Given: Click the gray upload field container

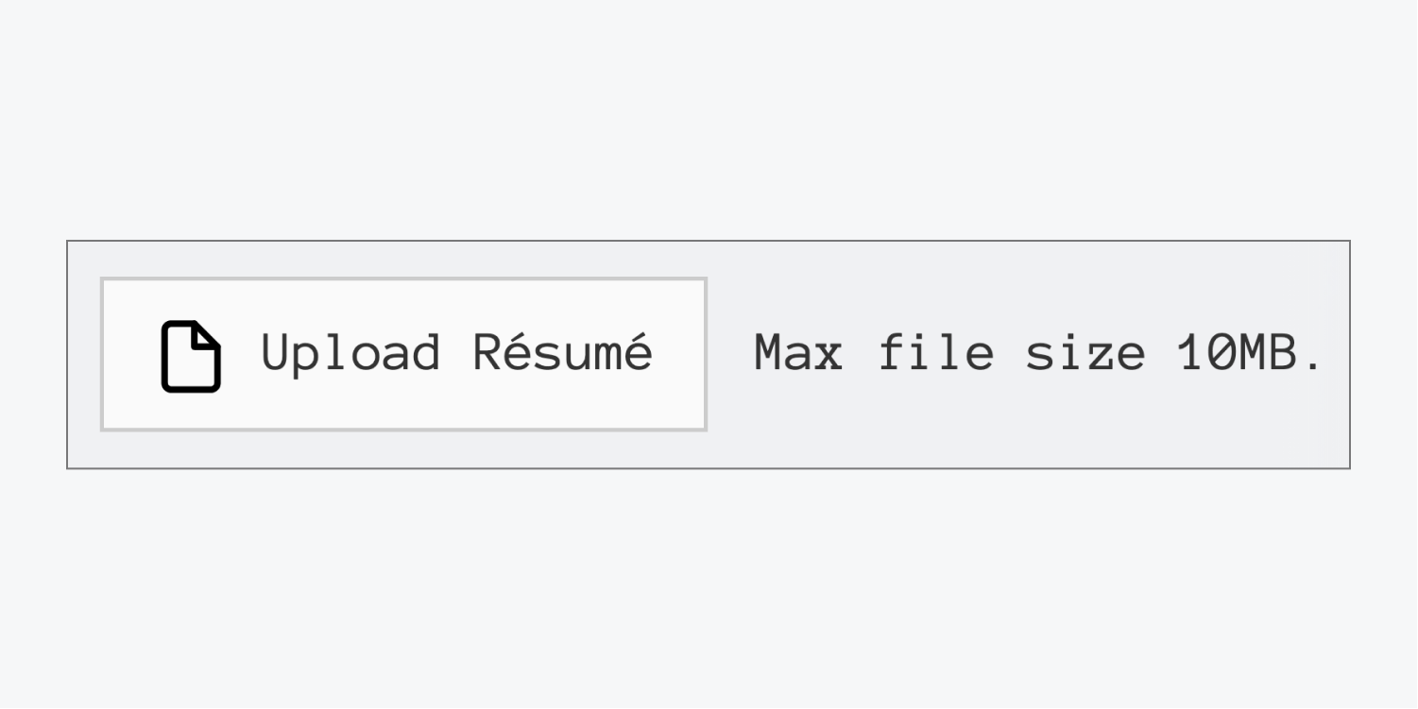Looking at the screenshot, I should tap(709, 354).
